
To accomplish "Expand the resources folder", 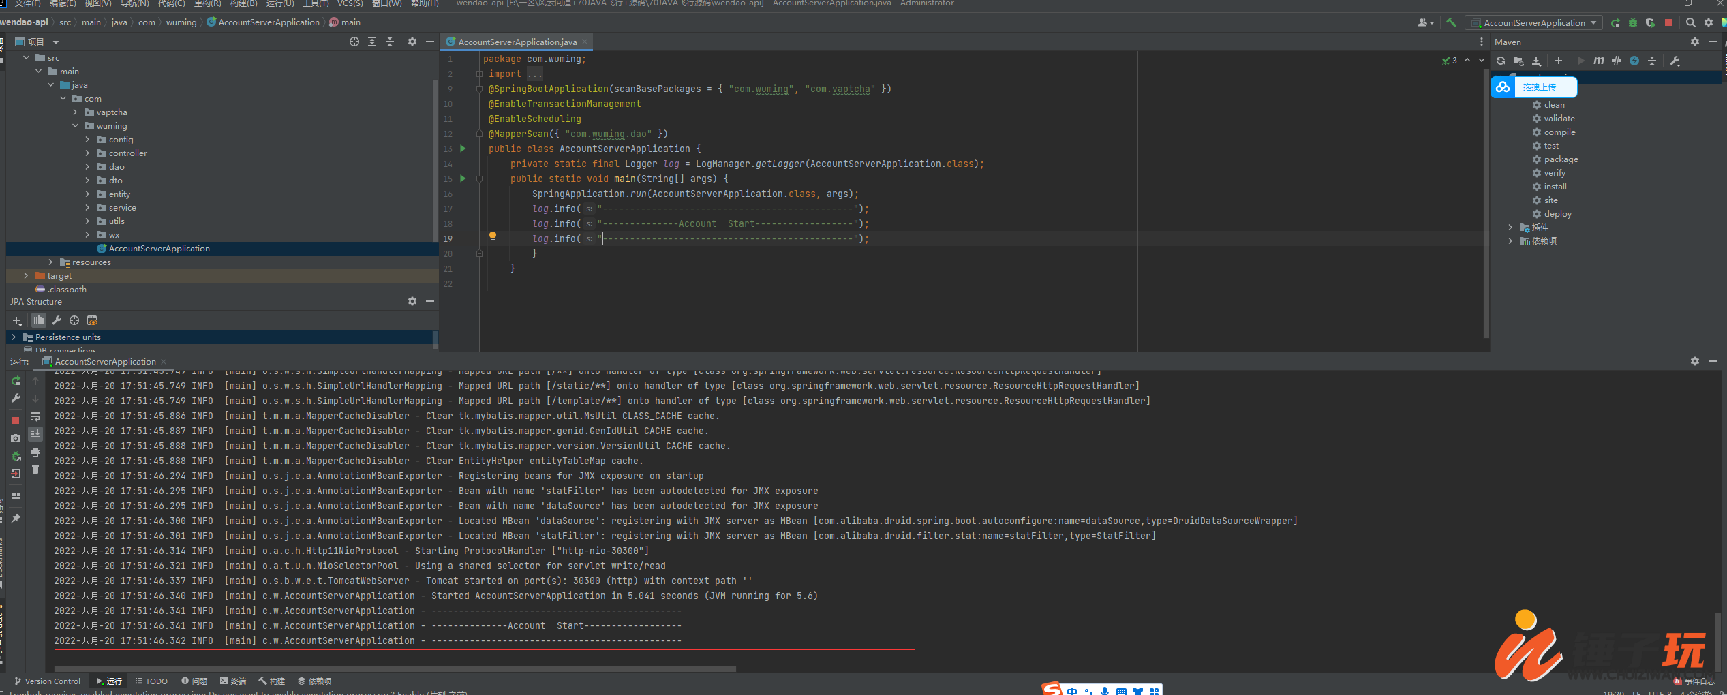I will (50, 262).
